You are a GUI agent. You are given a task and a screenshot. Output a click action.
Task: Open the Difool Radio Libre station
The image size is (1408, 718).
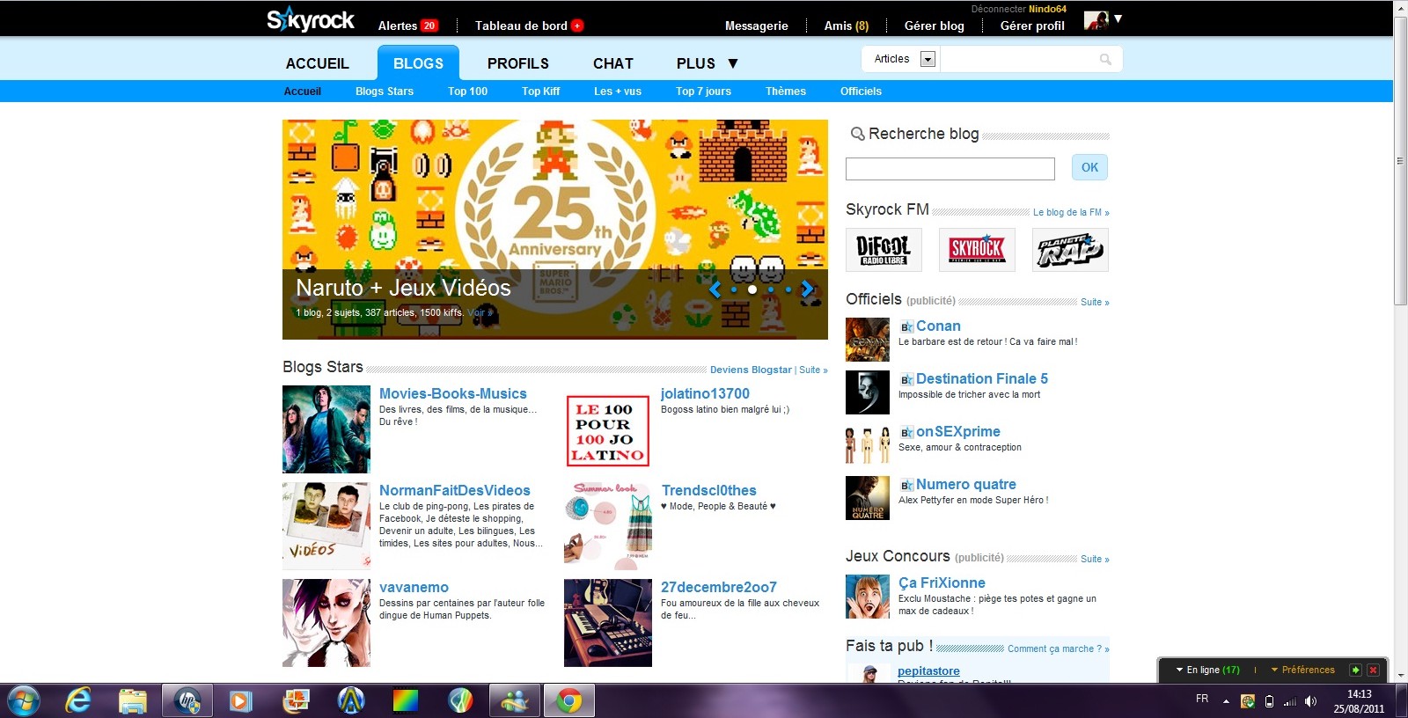(884, 250)
